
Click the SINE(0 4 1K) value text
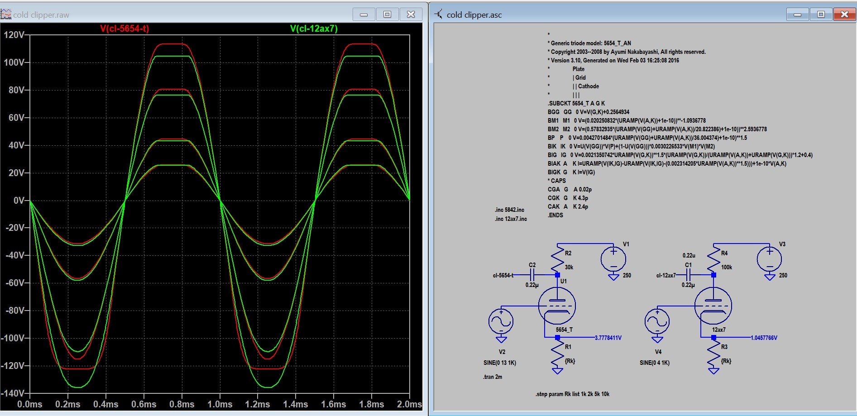pos(655,363)
